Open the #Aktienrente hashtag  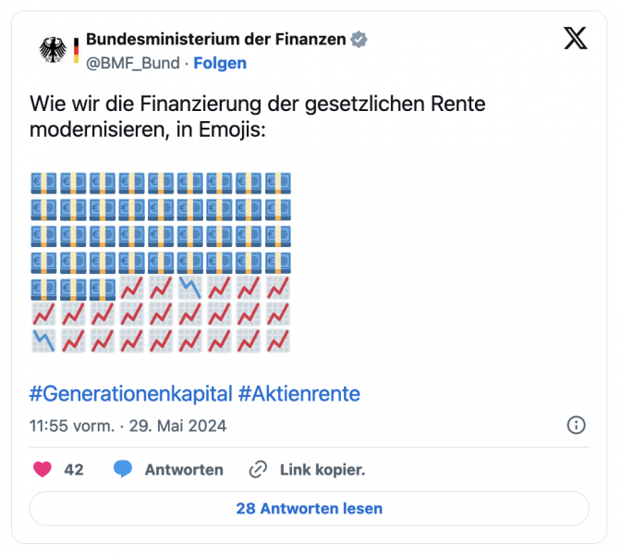point(299,394)
